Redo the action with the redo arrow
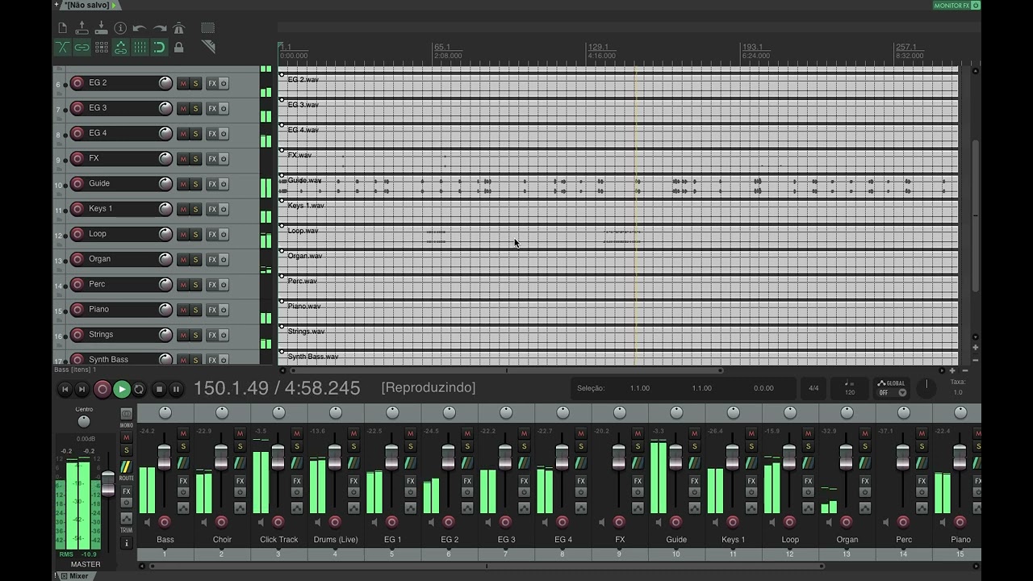The height and width of the screenshot is (581, 1033). [x=159, y=28]
